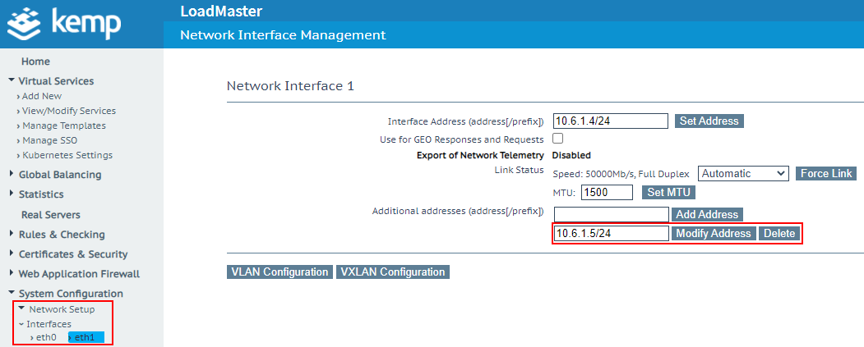864x347 pixels.
Task: Click the 10.6.1.5/24 address field
Action: pos(611,234)
